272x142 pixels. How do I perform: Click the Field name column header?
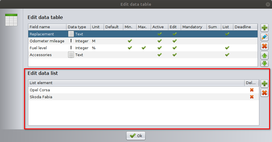[40, 27]
